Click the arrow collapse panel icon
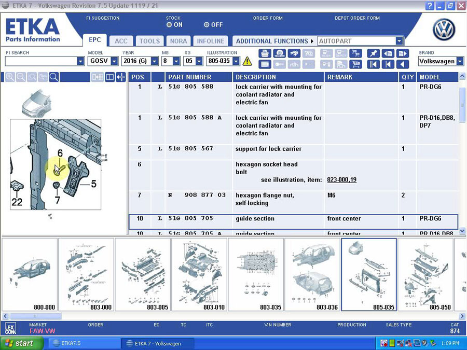Viewport: 467px width, 350px height. pyautogui.click(x=121, y=77)
